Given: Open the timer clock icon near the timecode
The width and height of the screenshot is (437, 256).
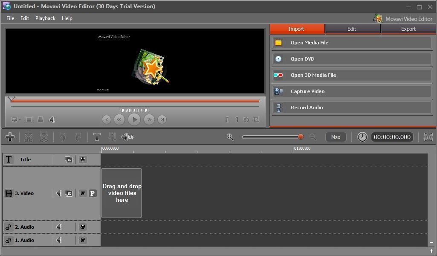Looking at the screenshot, I should coord(362,137).
